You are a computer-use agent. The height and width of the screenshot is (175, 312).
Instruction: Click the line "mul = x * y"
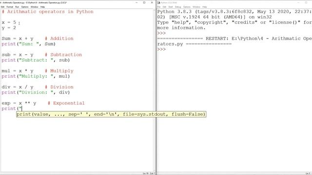(18, 71)
